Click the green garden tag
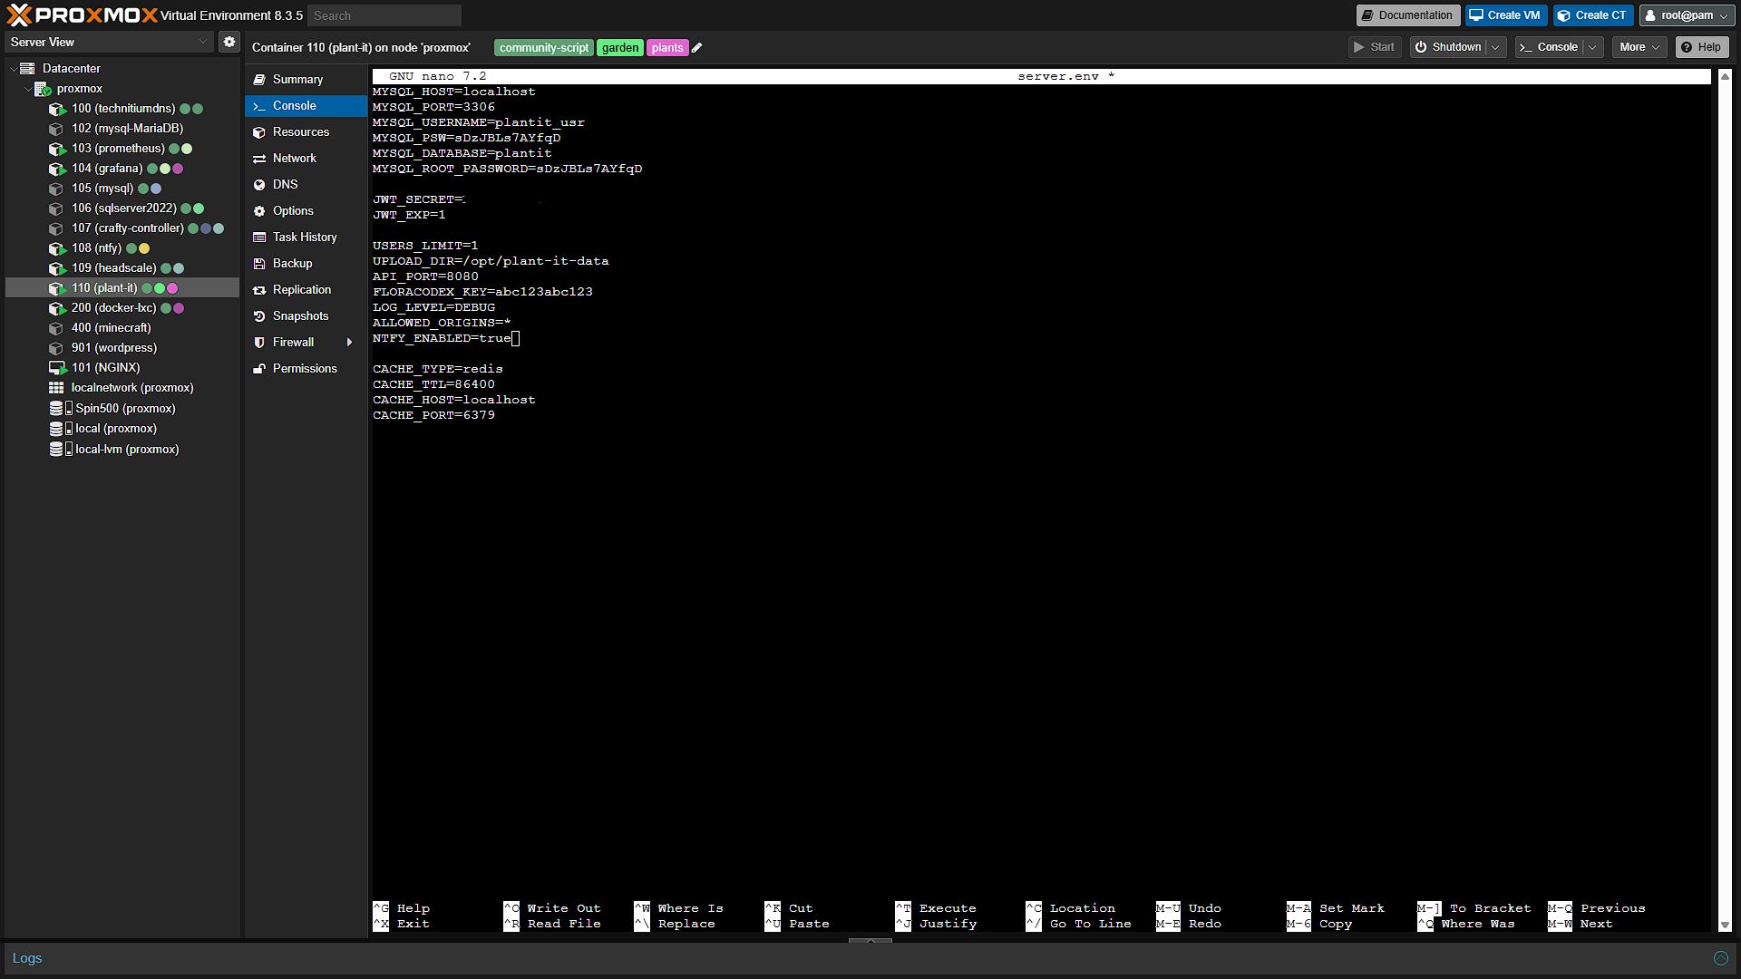 point(620,48)
